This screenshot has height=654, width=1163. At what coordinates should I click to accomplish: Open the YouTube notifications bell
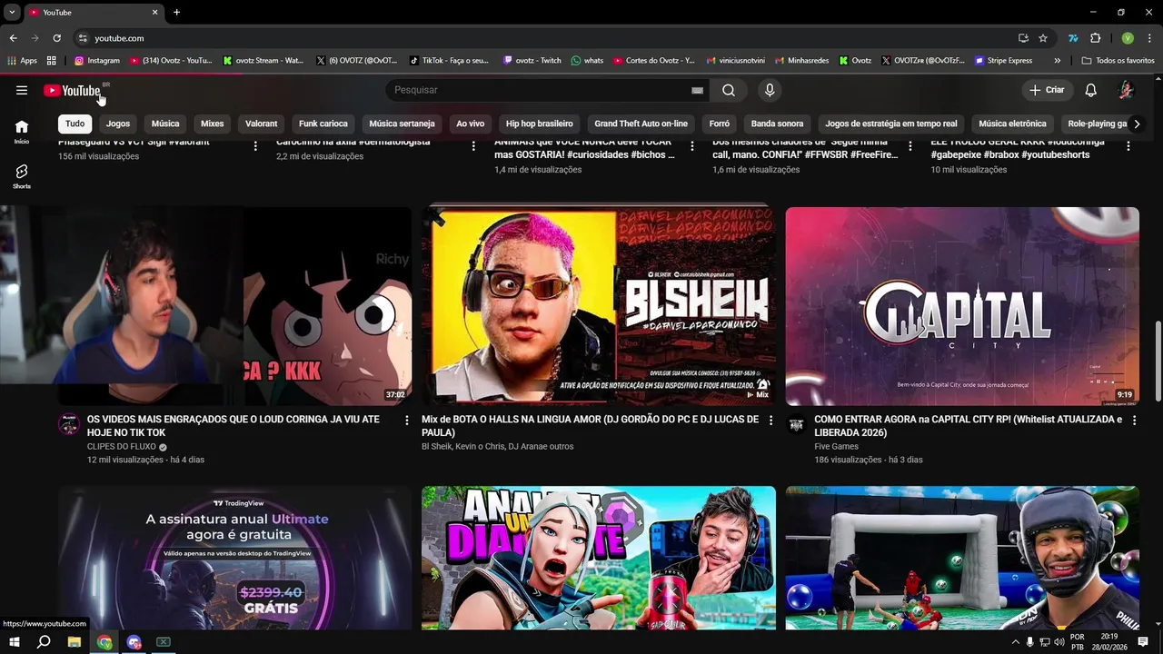coord(1091,90)
